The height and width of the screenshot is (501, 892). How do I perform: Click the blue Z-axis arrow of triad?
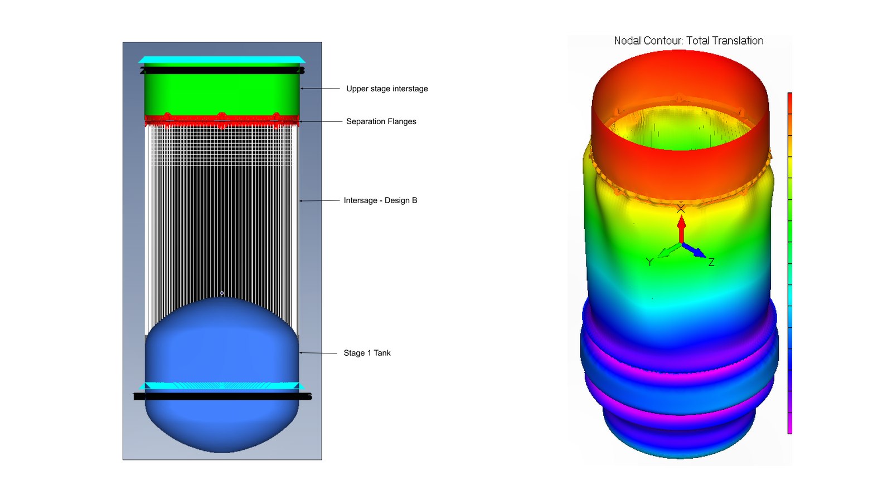click(x=695, y=250)
